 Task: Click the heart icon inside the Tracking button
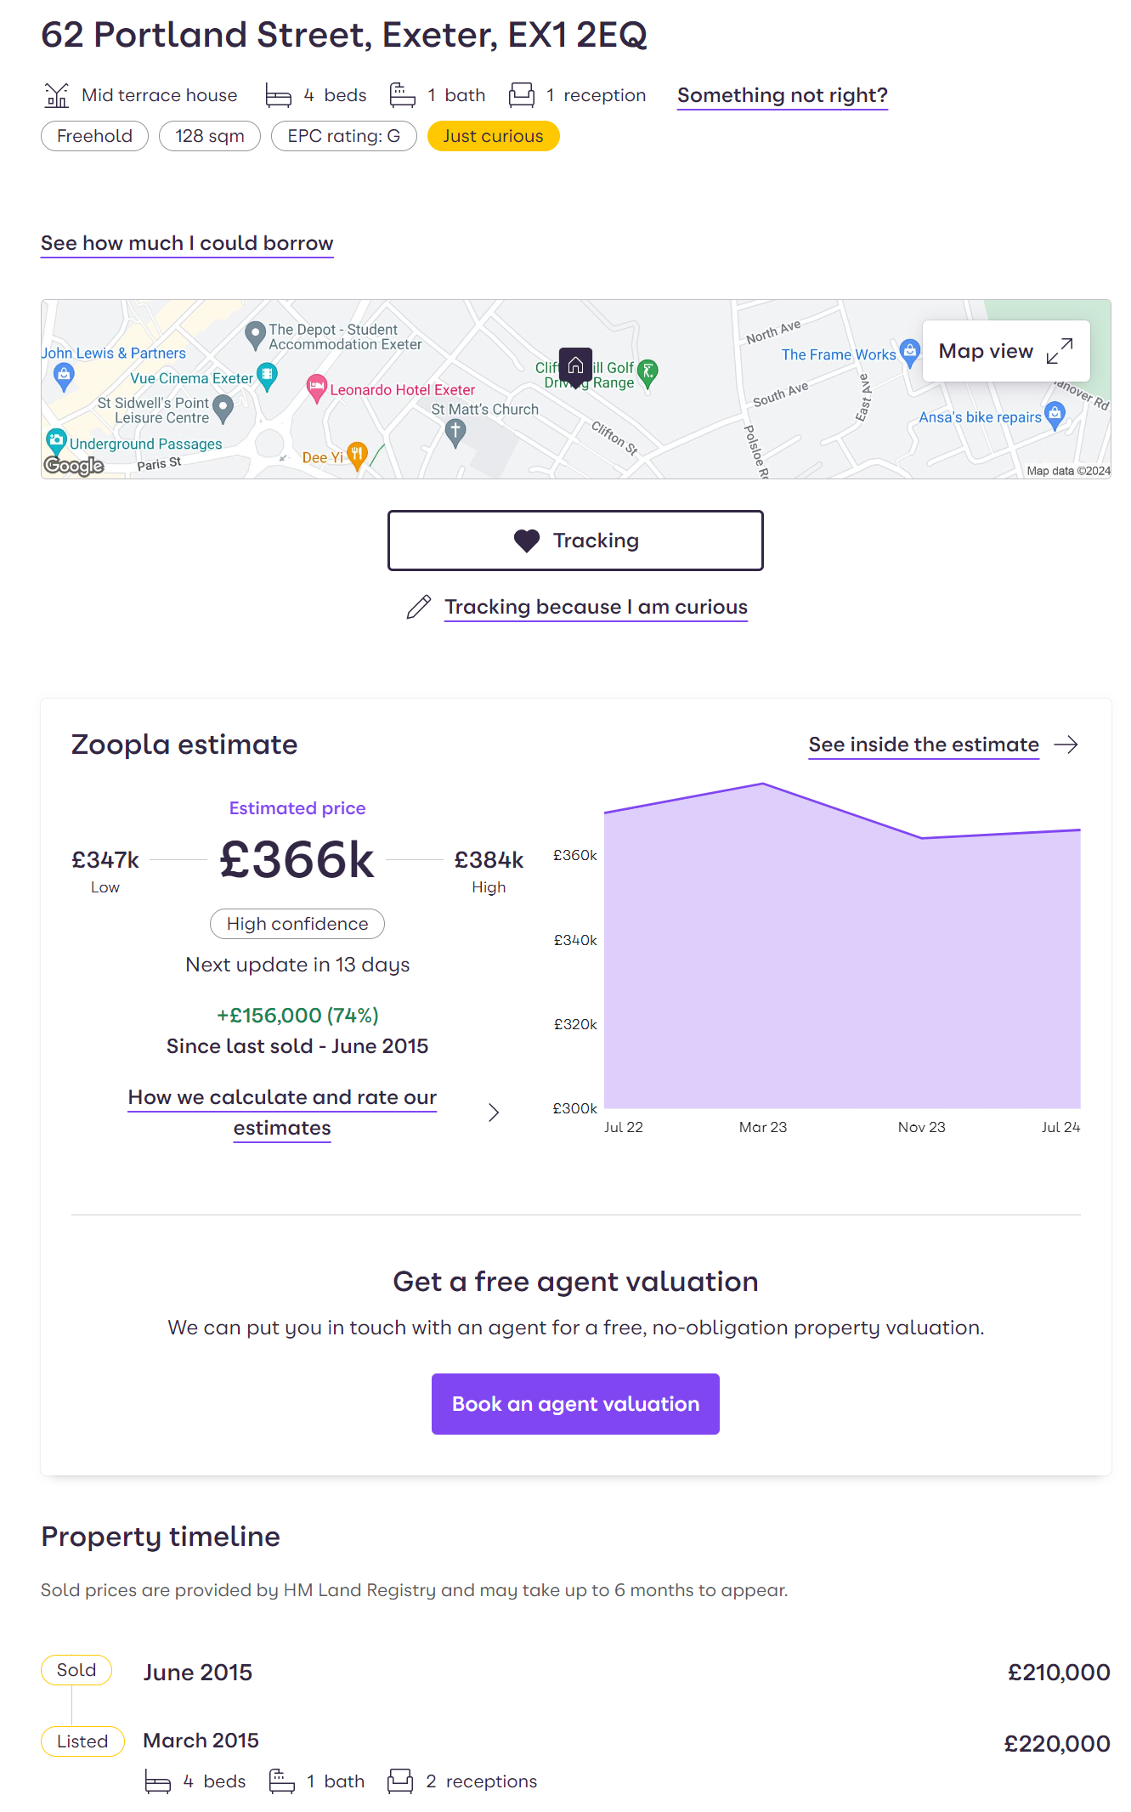(x=527, y=541)
